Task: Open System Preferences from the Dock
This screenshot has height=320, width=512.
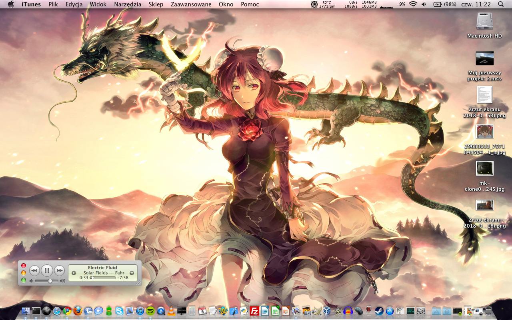Action: [421, 311]
